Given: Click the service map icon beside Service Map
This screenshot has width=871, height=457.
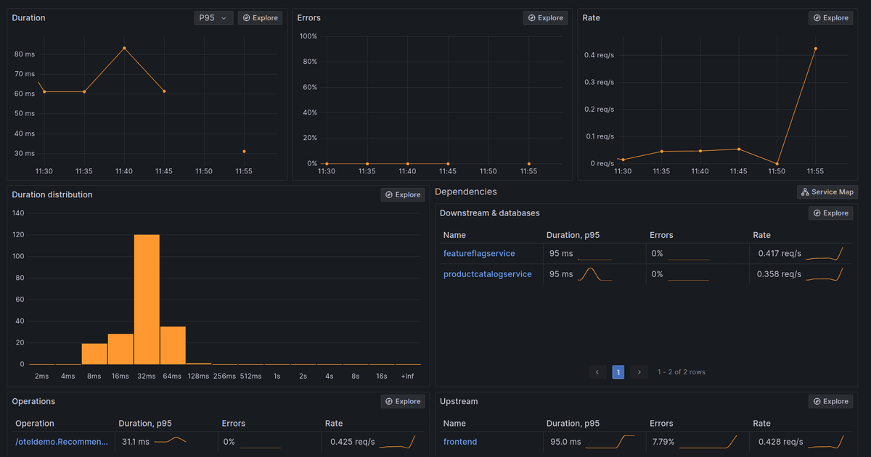Looking at the screenshot, I should (805, 192).
